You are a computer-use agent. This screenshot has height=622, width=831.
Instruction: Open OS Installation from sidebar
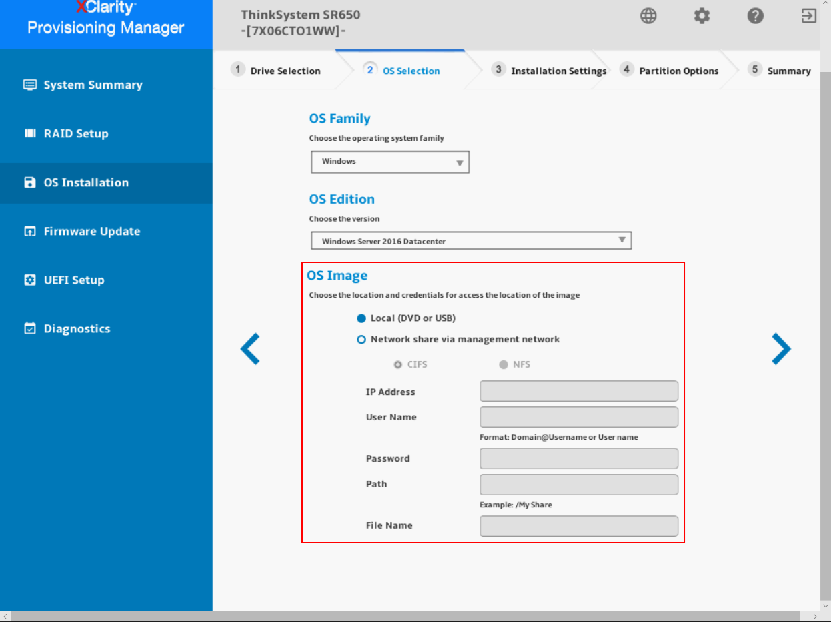106,182
